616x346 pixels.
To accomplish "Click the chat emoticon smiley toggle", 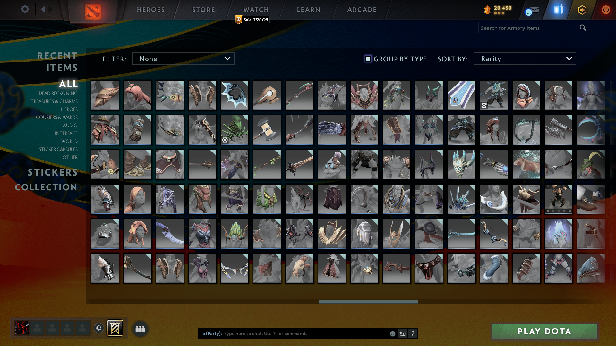I will coord(392,334).
